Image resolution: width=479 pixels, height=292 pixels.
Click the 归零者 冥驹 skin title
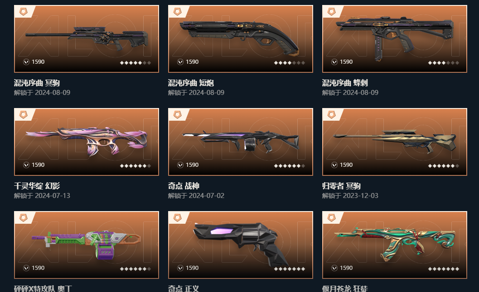coord(341,186)
